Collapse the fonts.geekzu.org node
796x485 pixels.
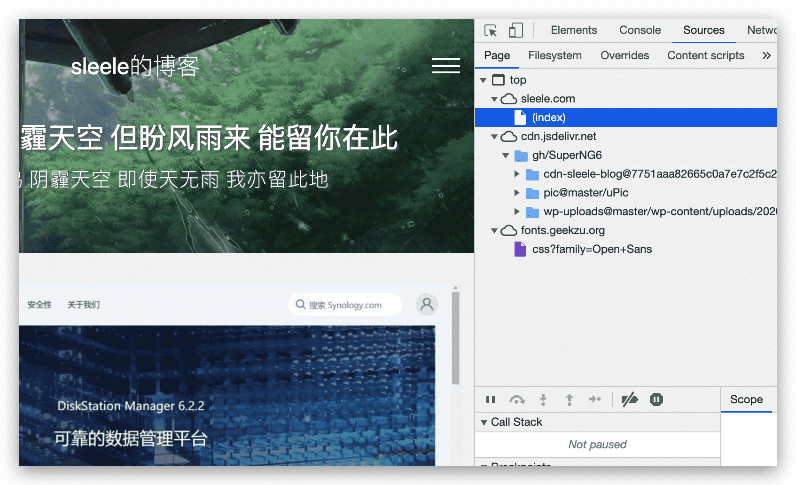point(494,231)
